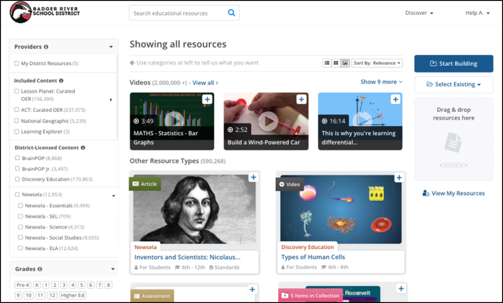Switch to grid view icon

[336, 63]
